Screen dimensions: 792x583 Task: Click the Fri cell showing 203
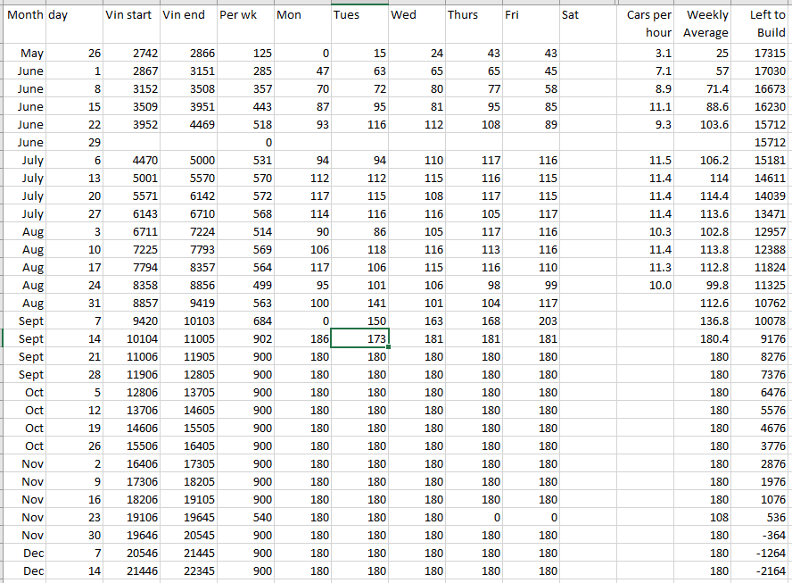[531, 321]
